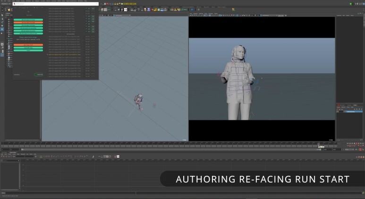Select the blue highlighted layer in Layer Editor
This screenshot has height=199, width=365.
click(x=353, y=112)
